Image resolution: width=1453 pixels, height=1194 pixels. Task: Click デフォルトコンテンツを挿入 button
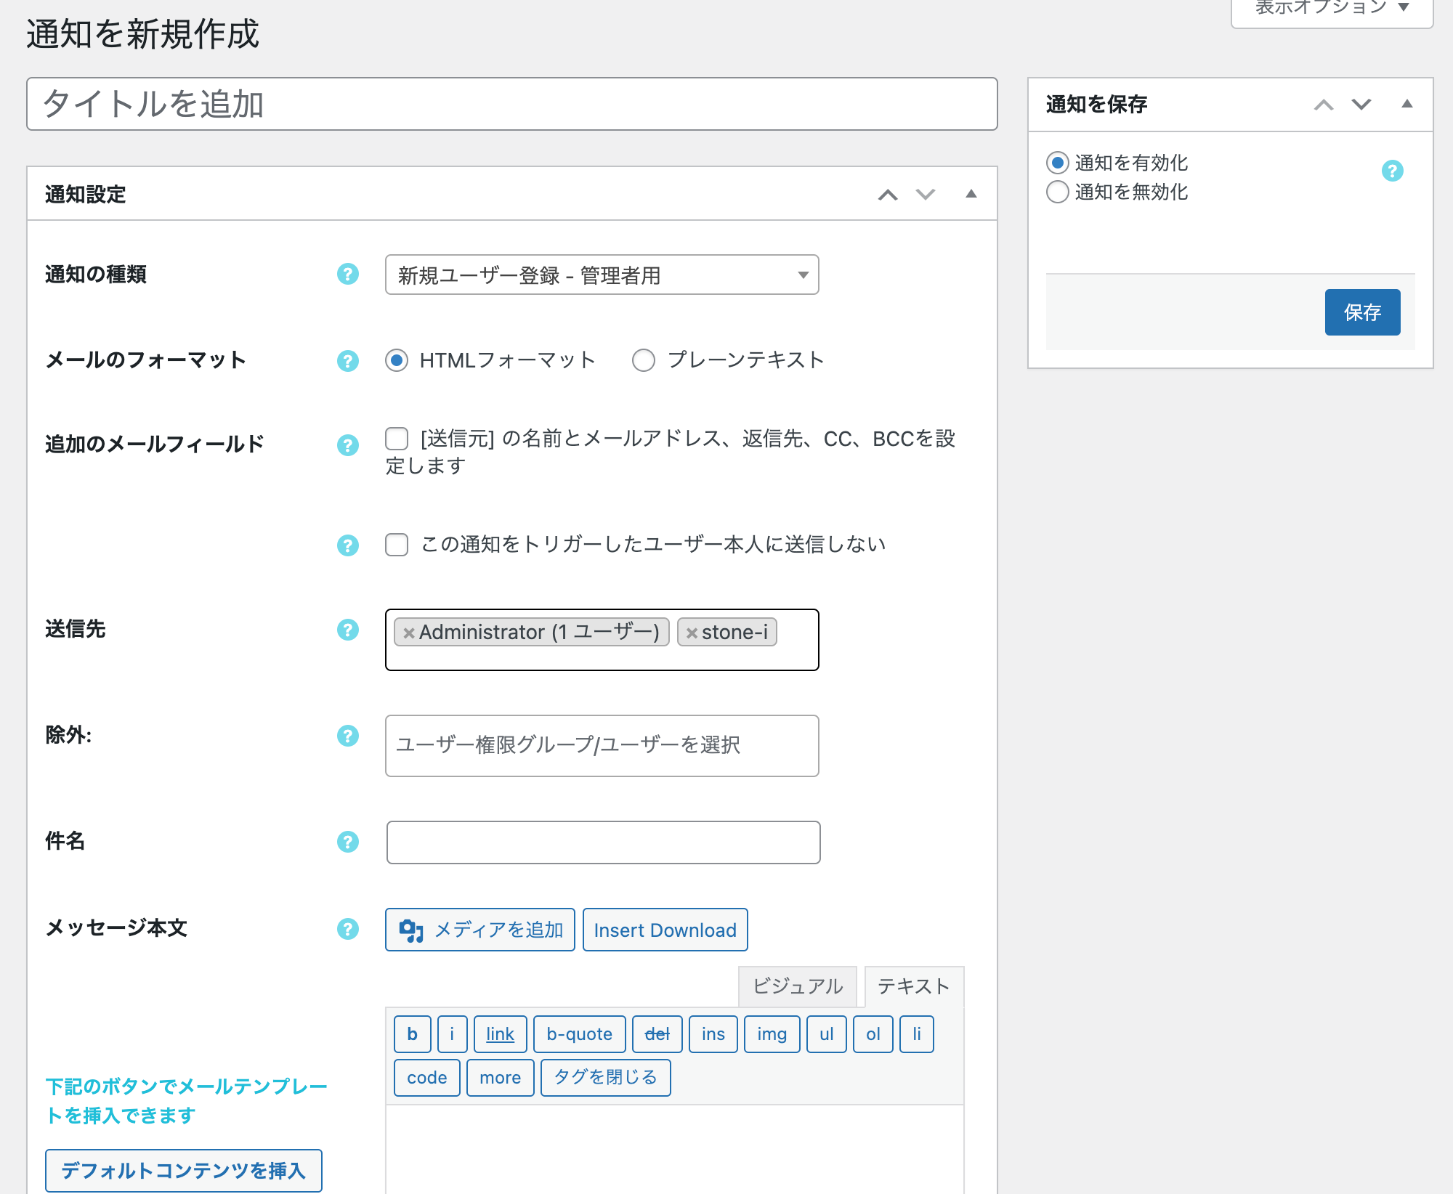click(183, 1170)
